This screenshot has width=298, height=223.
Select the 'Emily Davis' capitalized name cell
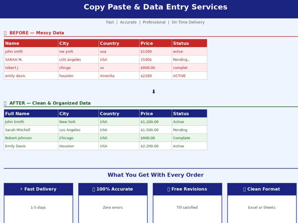[31, 146]
